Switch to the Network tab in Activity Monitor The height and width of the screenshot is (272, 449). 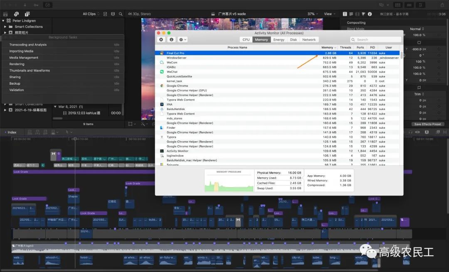point(309,40)
